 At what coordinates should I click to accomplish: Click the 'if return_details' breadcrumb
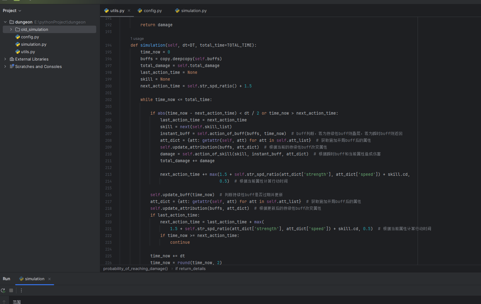(x=190, y=269)
